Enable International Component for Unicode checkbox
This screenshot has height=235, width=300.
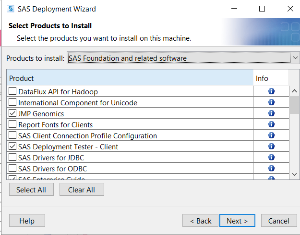coord(12,102)
